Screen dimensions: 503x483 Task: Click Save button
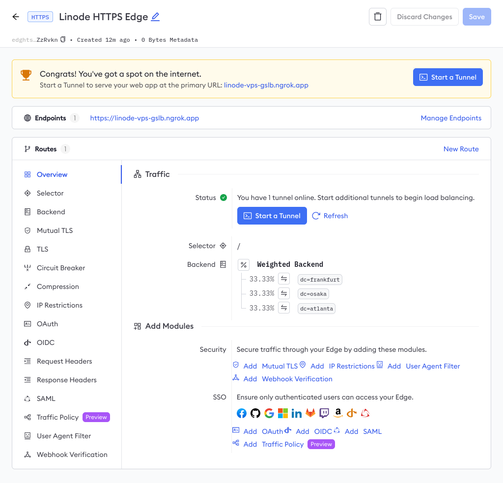(x=476, y=17)
